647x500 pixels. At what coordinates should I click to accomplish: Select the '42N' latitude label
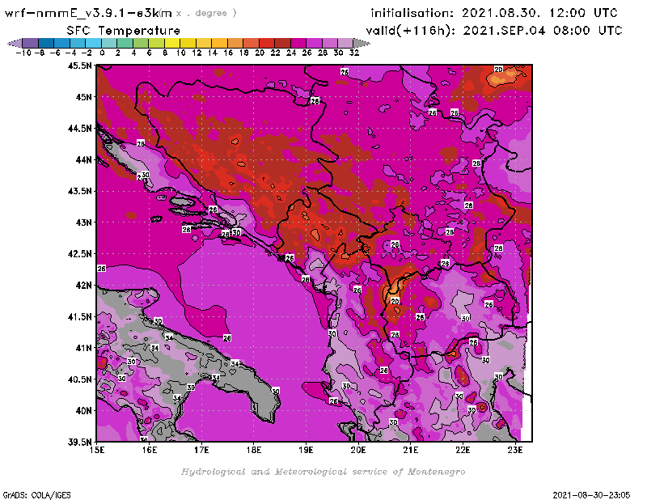[x=84, y=286]
